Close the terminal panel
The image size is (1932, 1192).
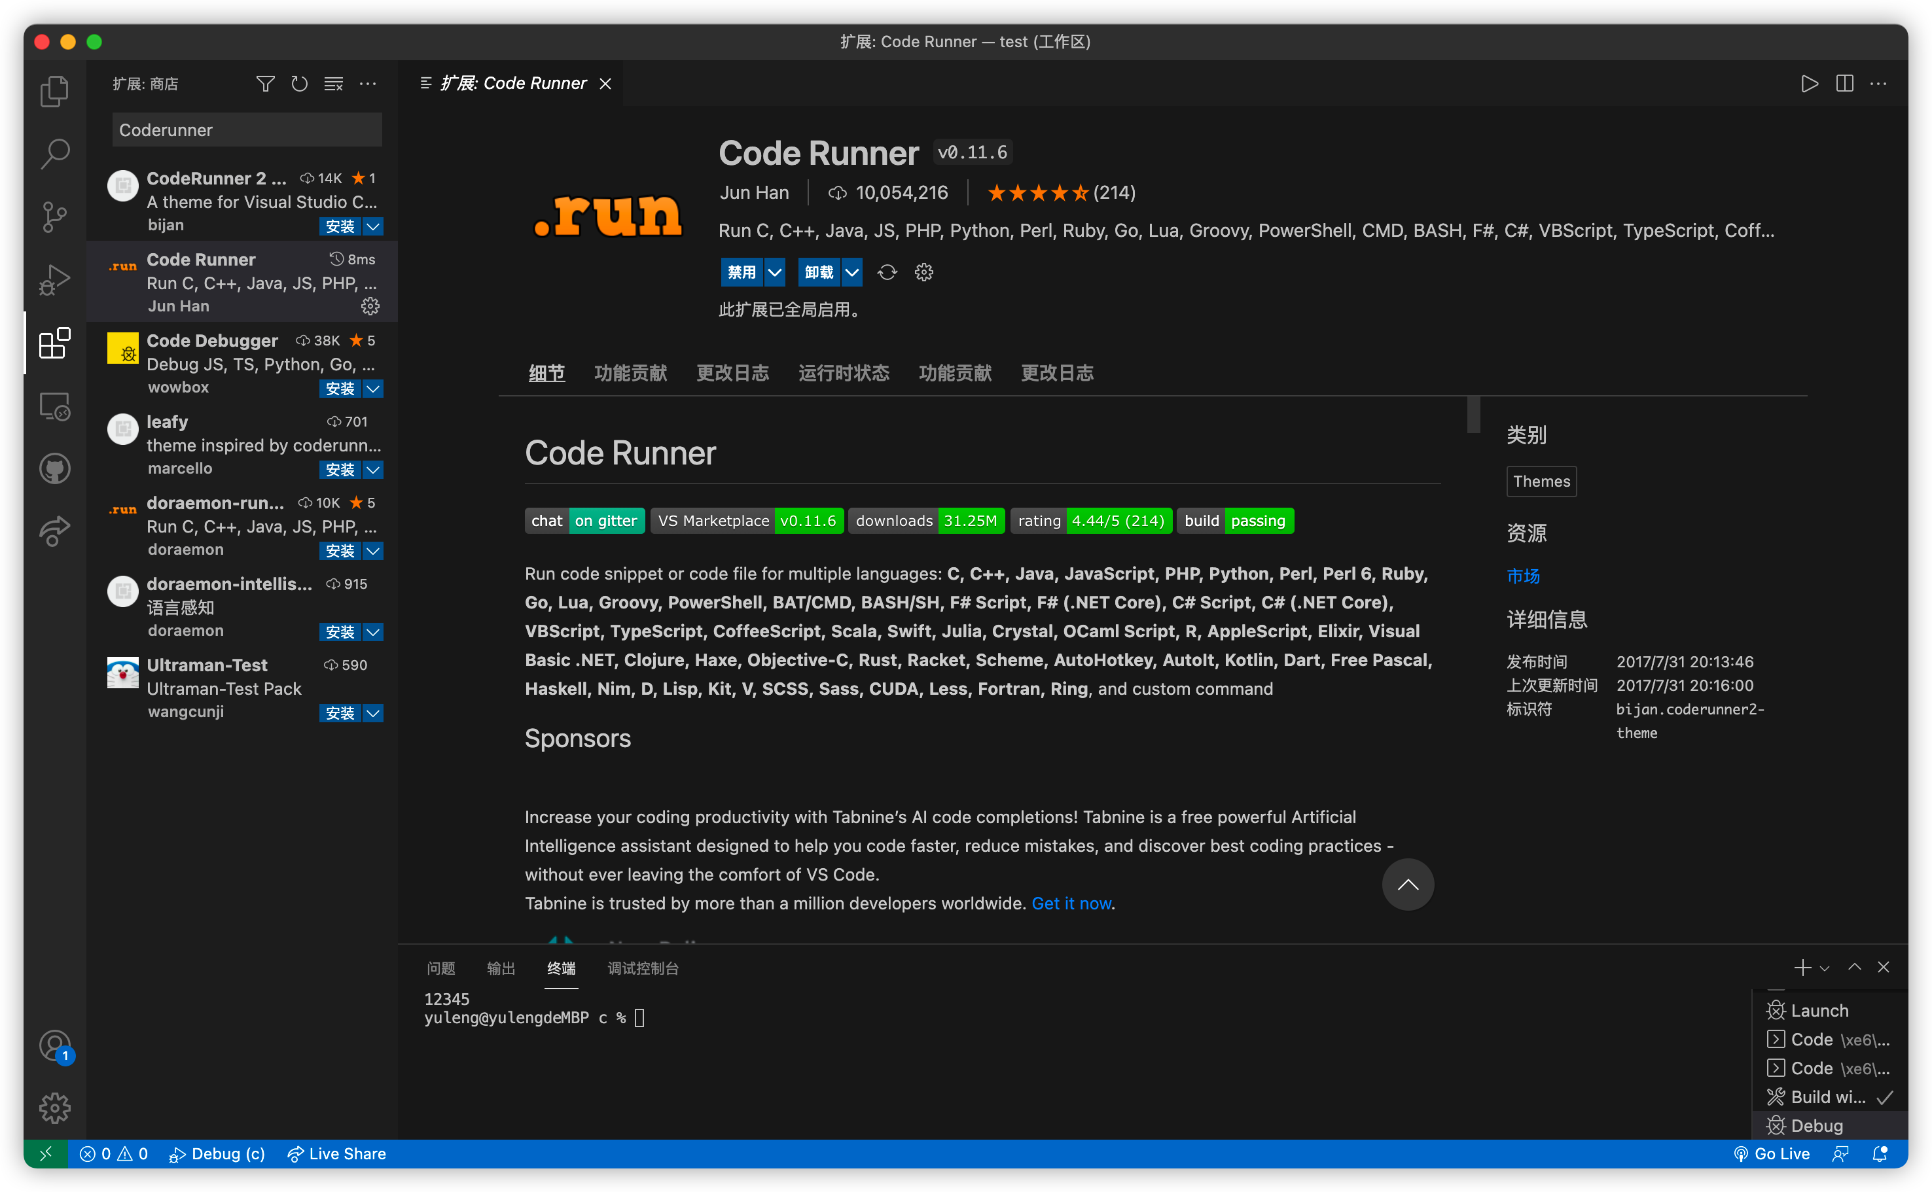[1883, 968]
